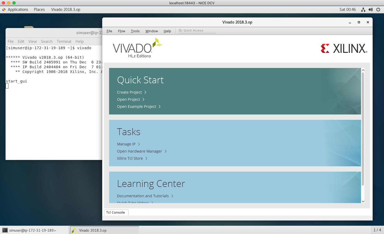Click the Tasks heading
The height and width of the screenshot is (234, 384).
click(x=129, y=132)
